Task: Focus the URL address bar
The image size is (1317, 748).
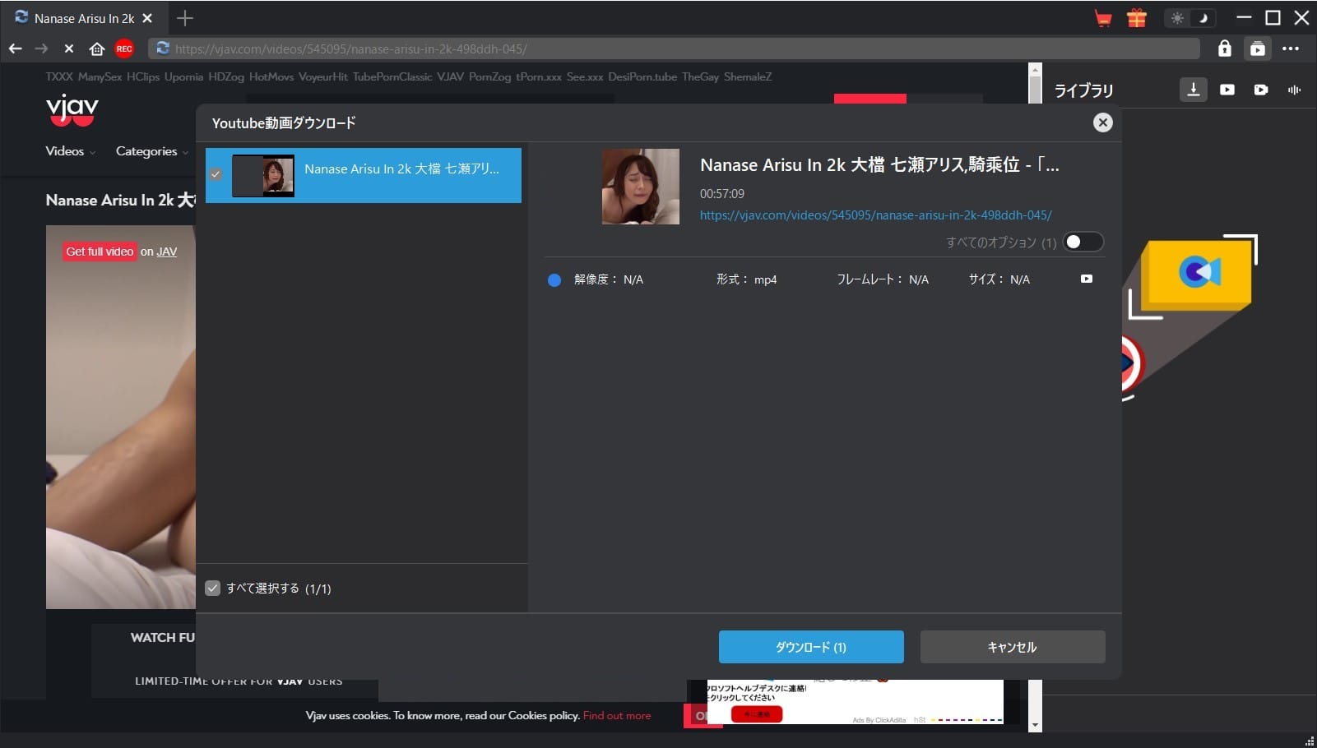Action: (x=673, y=48)
